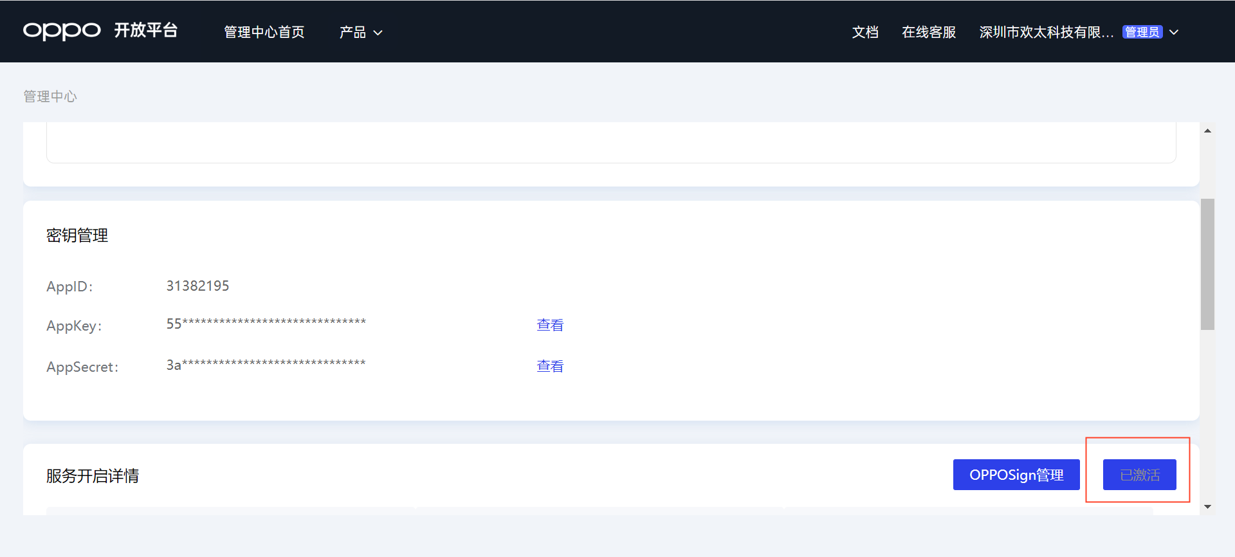Reveal the AppKey with 查看

pos(550,325)
